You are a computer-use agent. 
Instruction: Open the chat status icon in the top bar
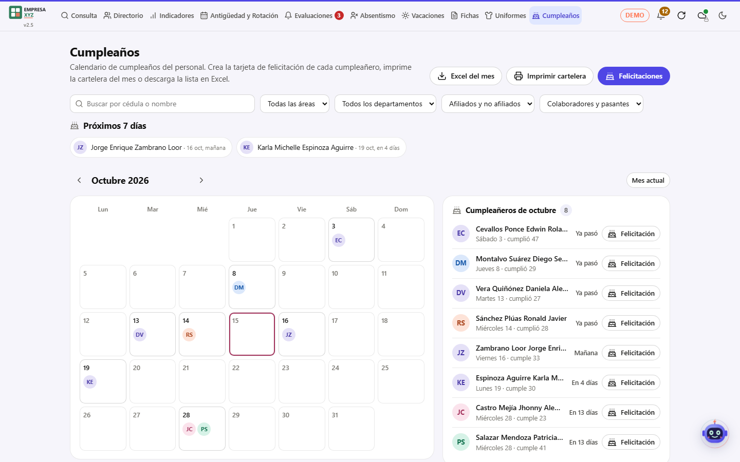(702, 15)
